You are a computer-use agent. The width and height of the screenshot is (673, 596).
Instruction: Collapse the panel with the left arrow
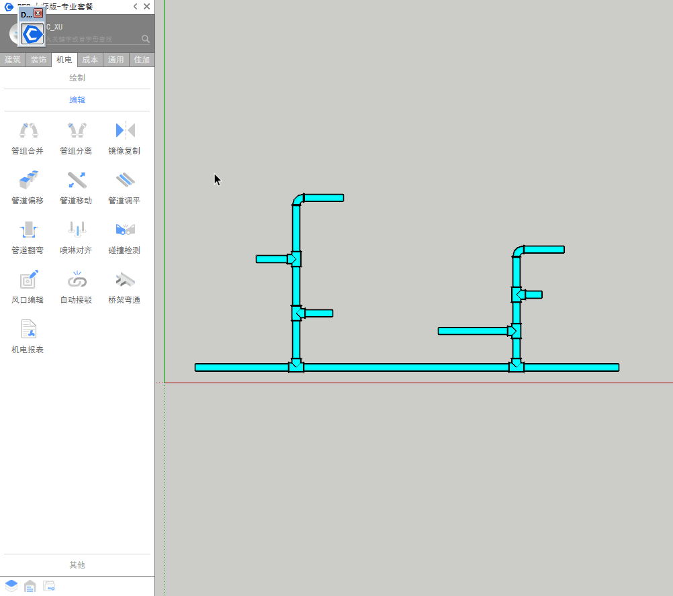pyautogui.click(x=135, y=7)
